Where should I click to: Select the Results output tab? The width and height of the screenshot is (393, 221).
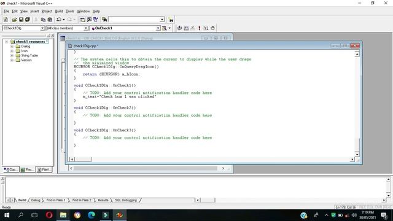click(x=103, y=200)
